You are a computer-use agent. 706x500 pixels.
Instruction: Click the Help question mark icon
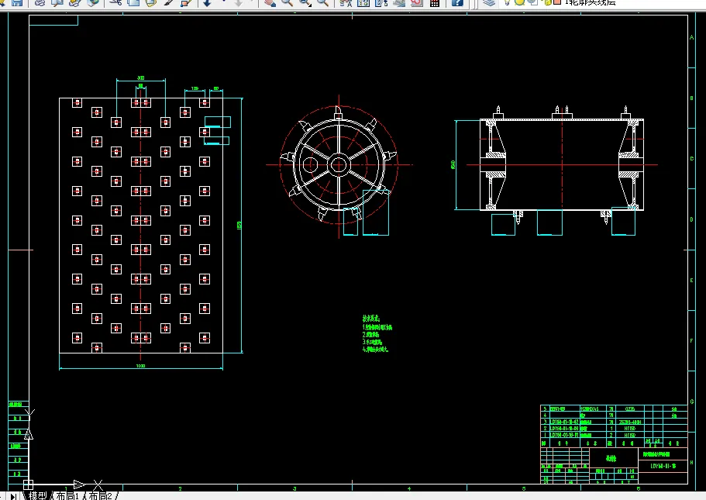click(x=457, y=2)
